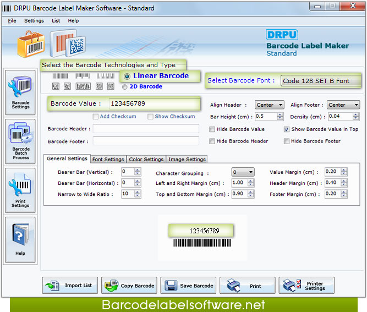Image resolution: width=367 pixels, height=312 pixels.
Task: Click the DRPU logo
Action: (282, 35)
